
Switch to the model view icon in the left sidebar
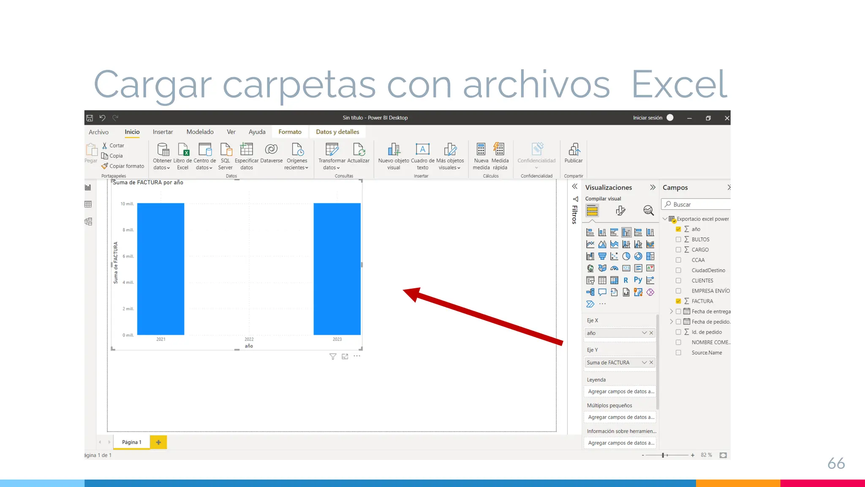click(x=88, y=222)
